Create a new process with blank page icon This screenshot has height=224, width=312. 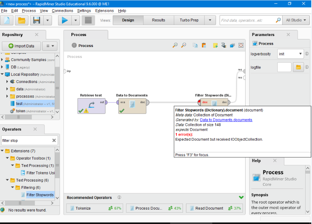[x=6, y=20]
